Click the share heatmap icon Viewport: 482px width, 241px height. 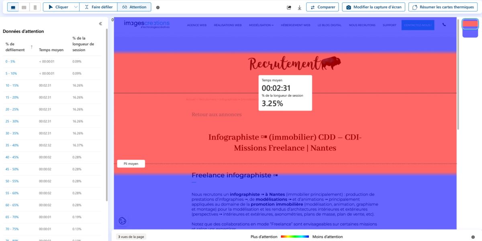click(x=289, y=7)
